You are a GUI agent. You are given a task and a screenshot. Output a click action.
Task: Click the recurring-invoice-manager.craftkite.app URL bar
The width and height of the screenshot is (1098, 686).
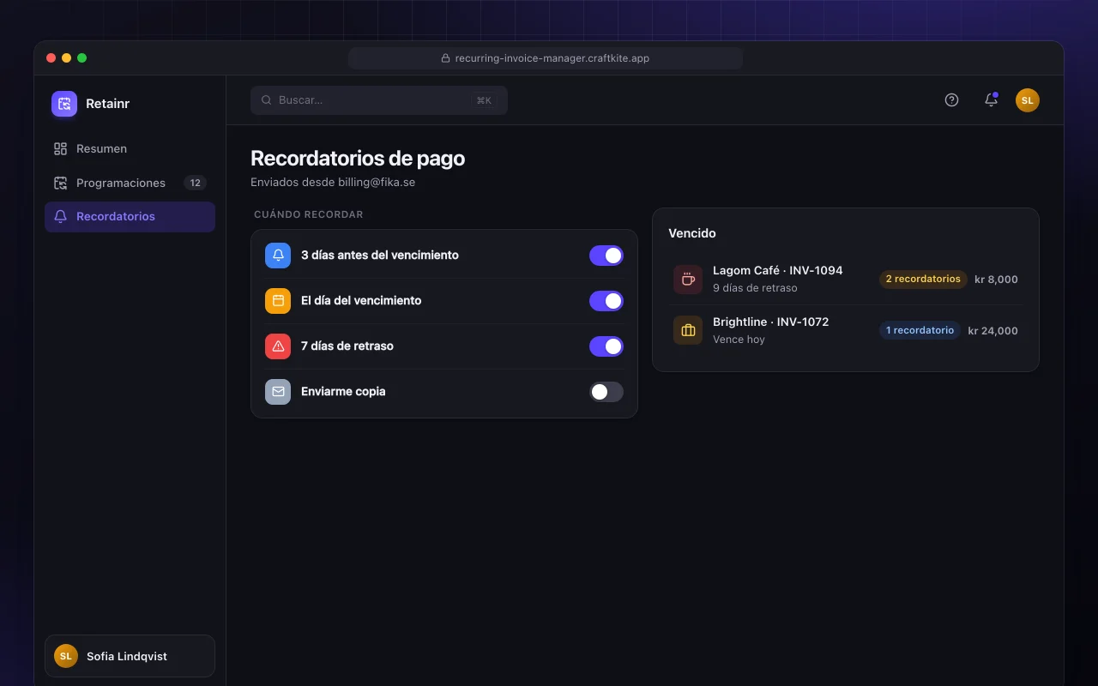click(x=546, y=58)
